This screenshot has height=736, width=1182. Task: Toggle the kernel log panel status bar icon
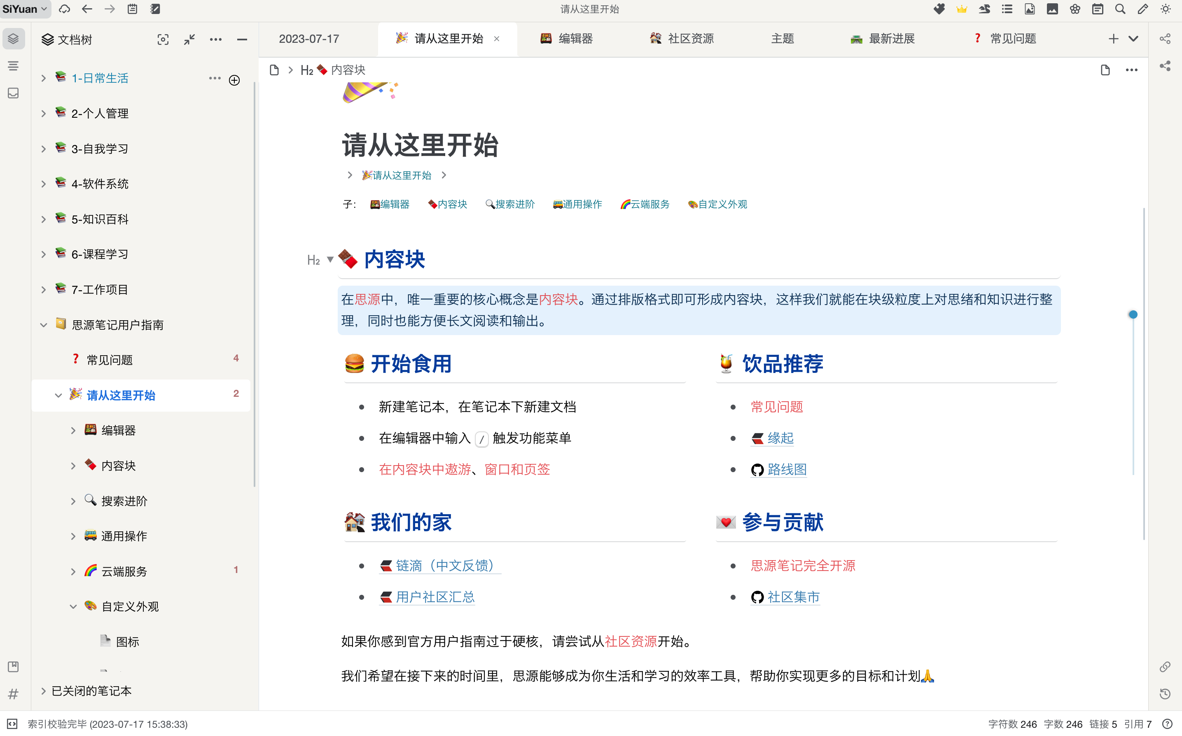(12, 724)
